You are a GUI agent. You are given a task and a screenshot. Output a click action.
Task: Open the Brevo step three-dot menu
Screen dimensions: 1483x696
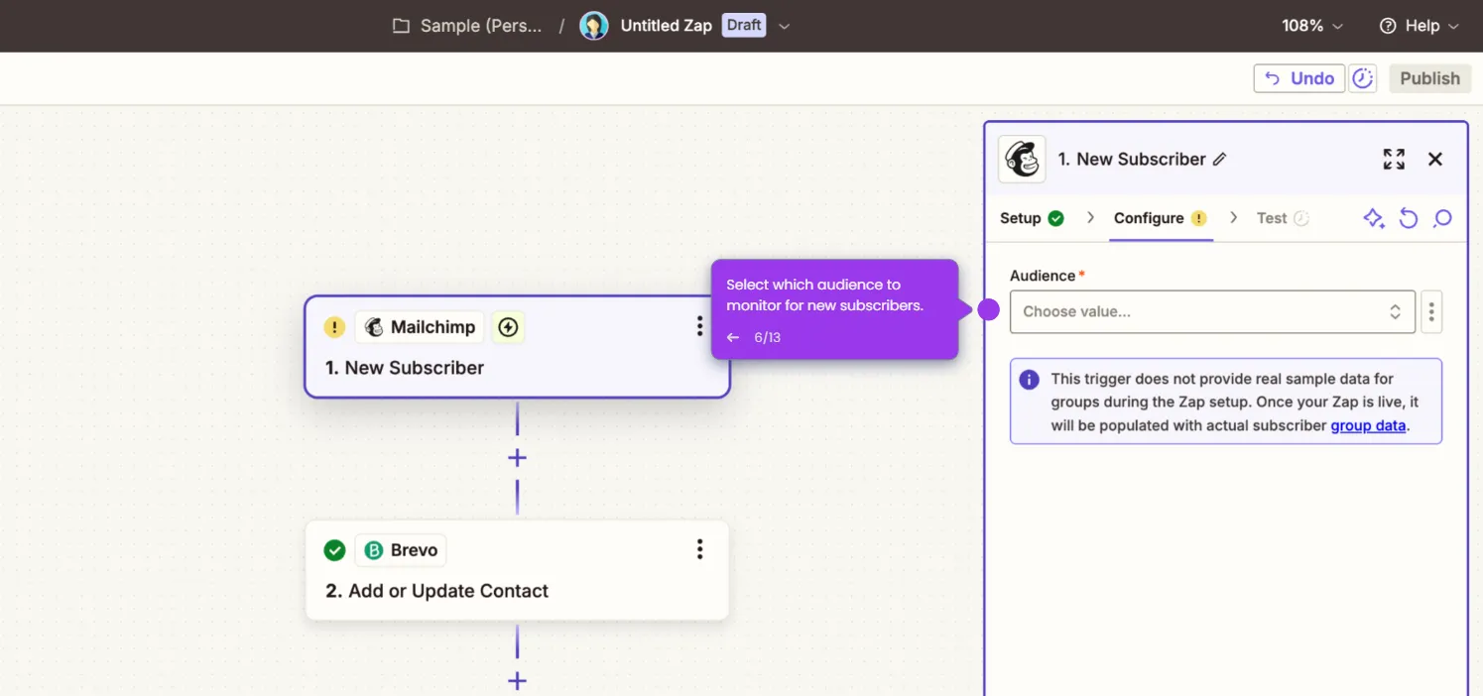pos(699,549)
